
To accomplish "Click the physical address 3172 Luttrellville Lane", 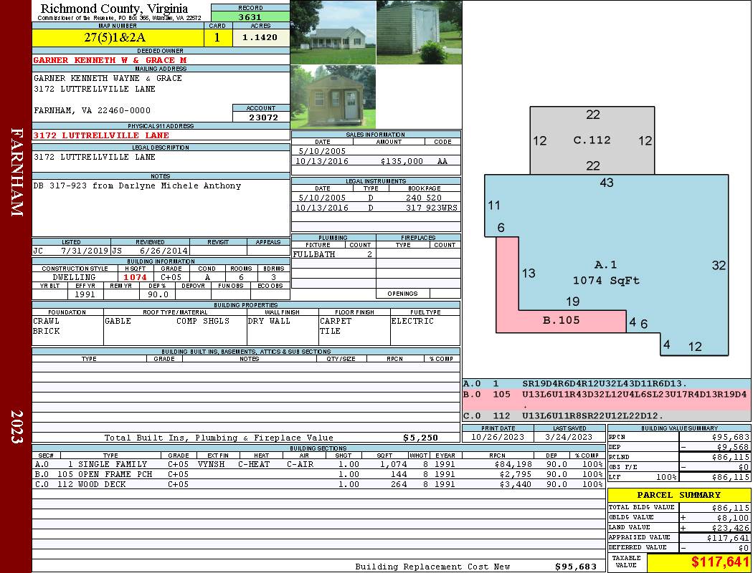I will tap(101, 135).
